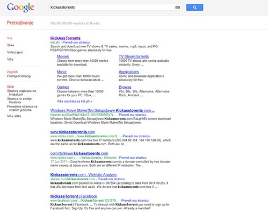Expand the Više search categories
The height and width of the screenshot is (213, 268).
tap(10, 59)
